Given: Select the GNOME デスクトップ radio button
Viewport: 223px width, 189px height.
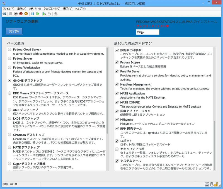Looking at the screenshot, I should click(9, 81).
